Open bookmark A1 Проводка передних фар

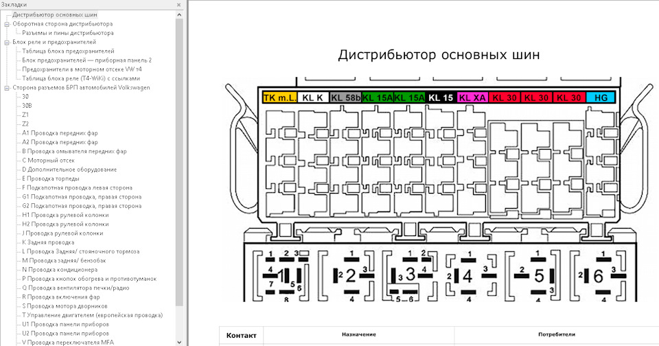pos(60,133)
